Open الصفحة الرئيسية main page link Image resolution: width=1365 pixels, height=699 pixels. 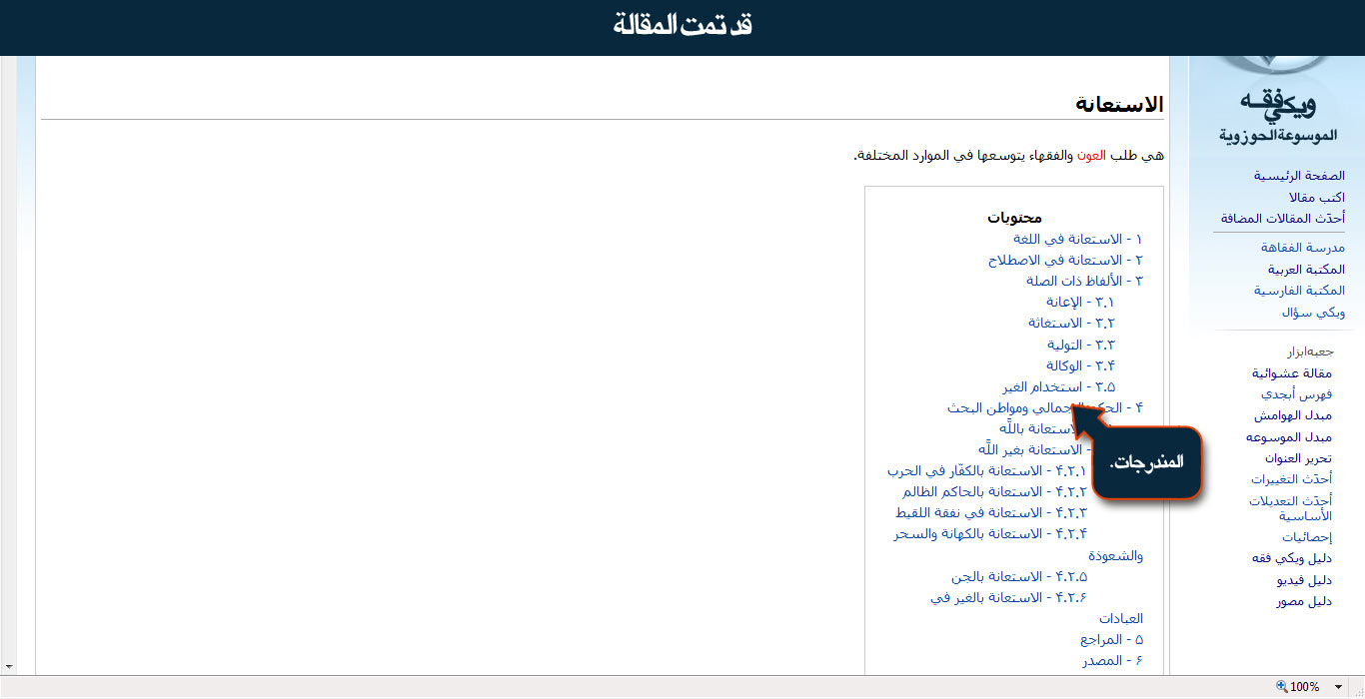[1299, 176]
